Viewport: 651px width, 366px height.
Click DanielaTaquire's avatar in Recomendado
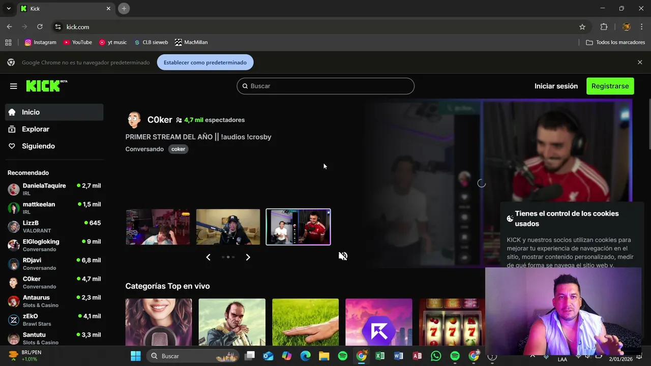(x=14, y=190)
